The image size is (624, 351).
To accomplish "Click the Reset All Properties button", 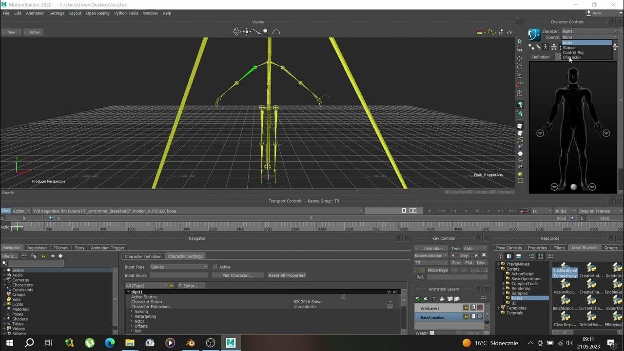I will point(287,275).
